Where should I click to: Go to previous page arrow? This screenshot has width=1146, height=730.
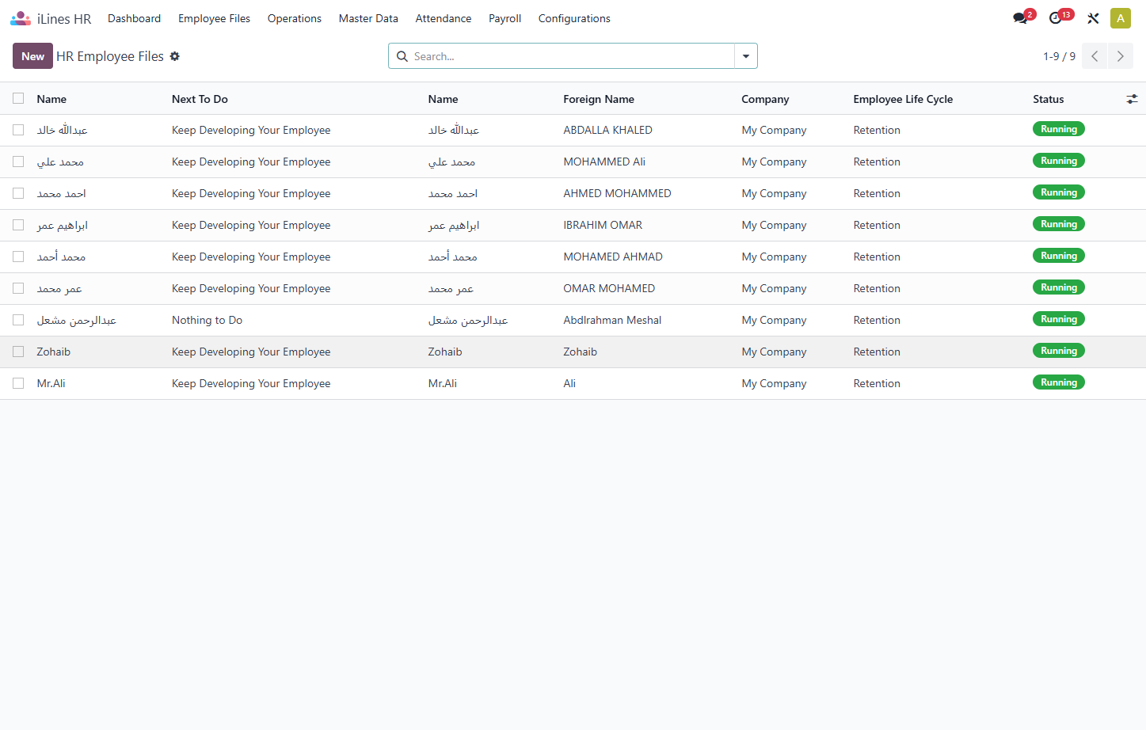click(1095, 56)
